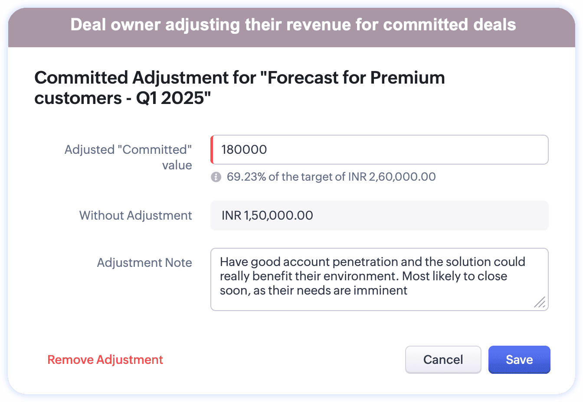The image size is (583, 402).
Task: Focus the Adjusted "Committed" value input
Action: (380, 150)
